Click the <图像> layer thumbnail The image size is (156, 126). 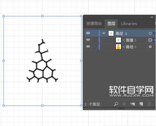118,40
